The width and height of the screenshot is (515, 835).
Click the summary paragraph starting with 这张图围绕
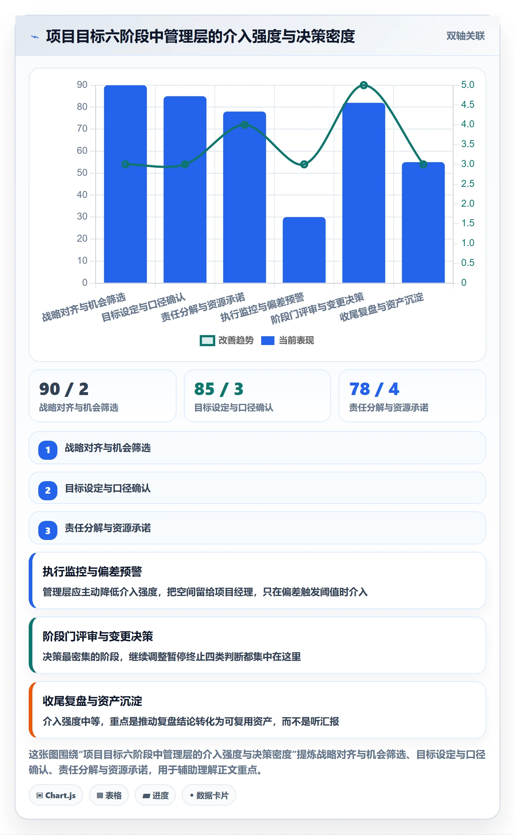tap(257, 762)
